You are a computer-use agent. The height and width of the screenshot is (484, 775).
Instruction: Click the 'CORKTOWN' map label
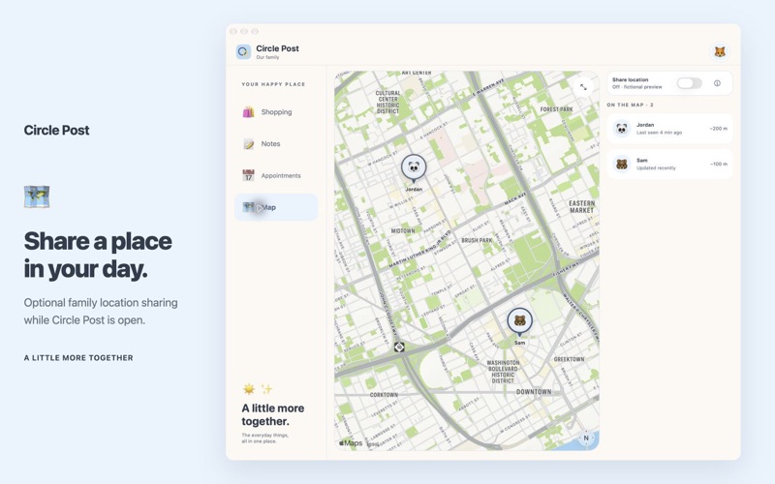[384, 395]
